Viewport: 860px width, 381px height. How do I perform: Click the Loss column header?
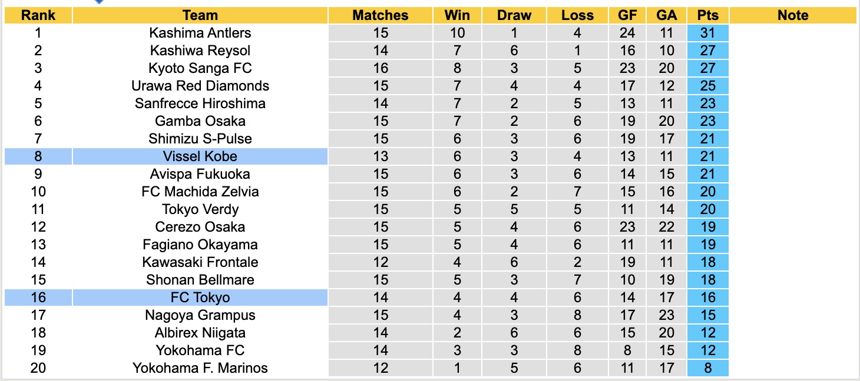[x=577, y=15]
